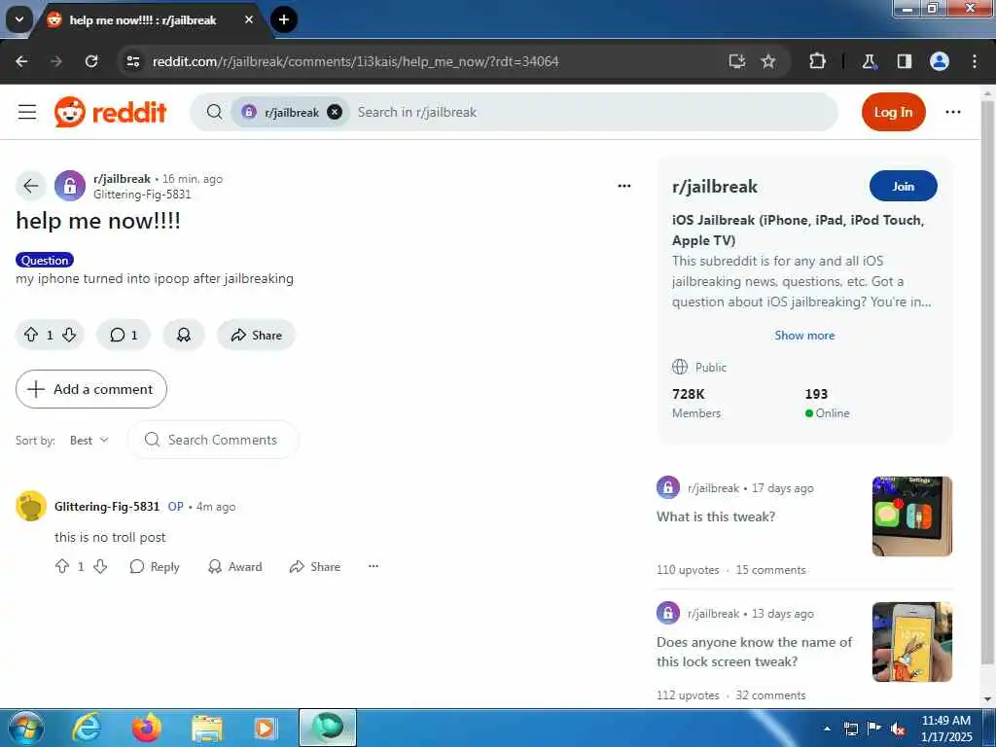996x747 pixels.
Task: Open the browser profile avatar
Action: [x=940, y=61]
